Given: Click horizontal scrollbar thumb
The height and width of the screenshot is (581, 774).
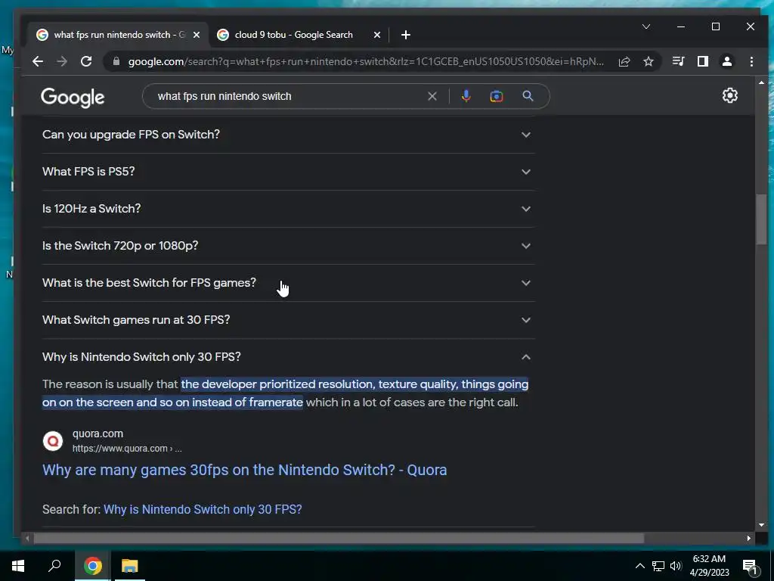Looking at the screenshot, I should [x=339, y=538].
